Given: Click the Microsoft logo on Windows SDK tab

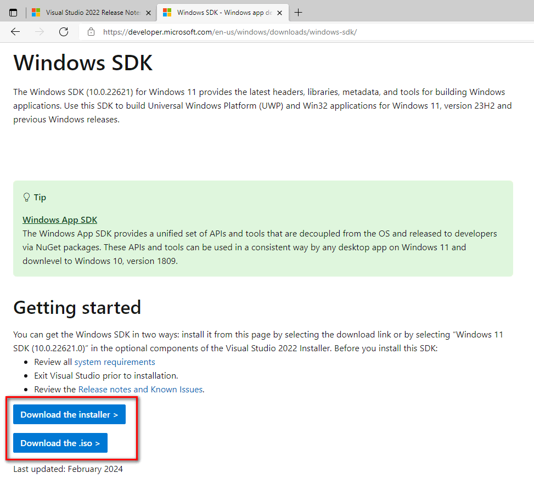Looking at the screenshot, I should [167, 13].
